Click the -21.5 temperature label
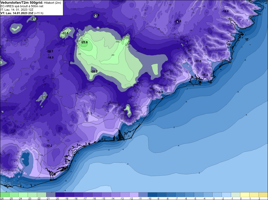This screenshot has width=268, height=200. coord(34,19)
